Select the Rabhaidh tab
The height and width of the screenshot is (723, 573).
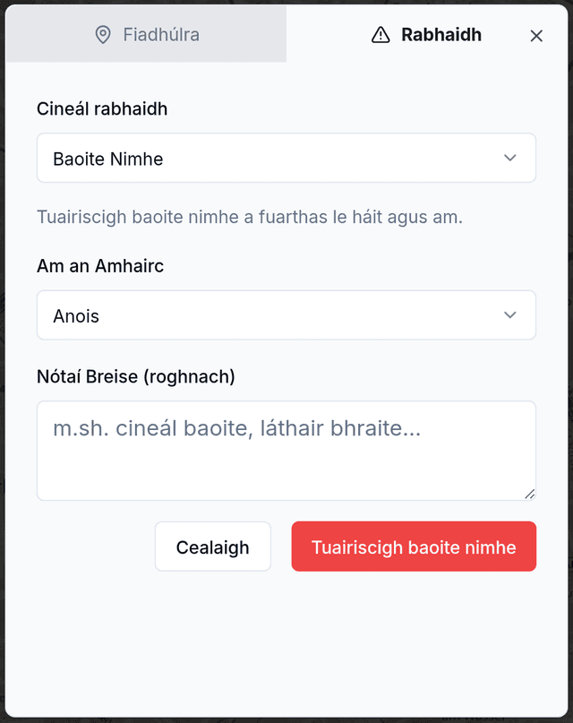coord(426,35)
